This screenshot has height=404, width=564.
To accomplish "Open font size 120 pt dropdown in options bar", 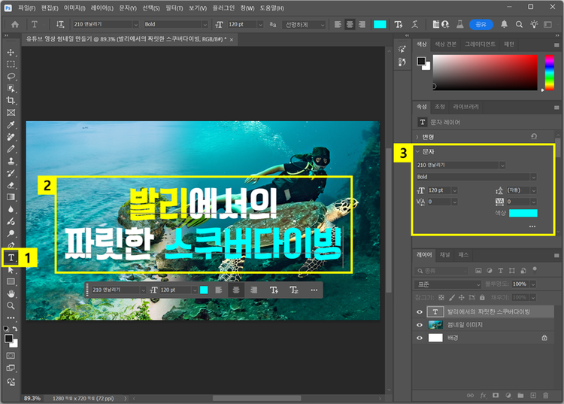I will tap(260, 25).
